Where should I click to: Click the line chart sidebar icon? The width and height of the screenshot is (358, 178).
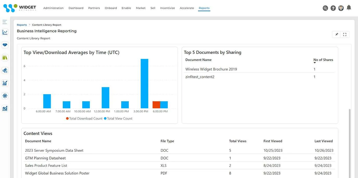coord(5,32)
